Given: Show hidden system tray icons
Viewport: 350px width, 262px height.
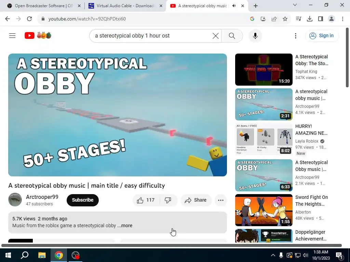Looking at the screenshot, I should [273, 255].
